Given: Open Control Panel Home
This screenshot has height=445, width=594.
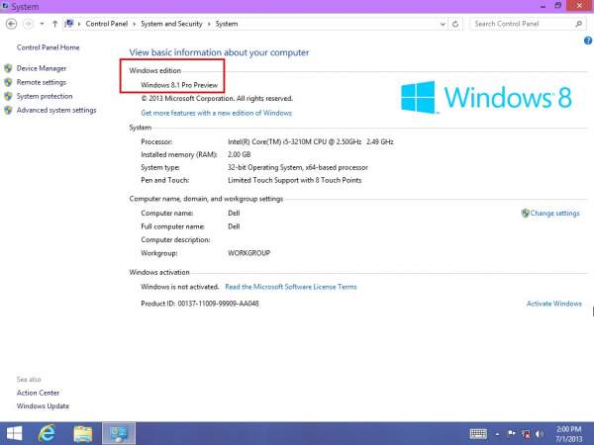Looking at the screenshot, I should point(48,47).
